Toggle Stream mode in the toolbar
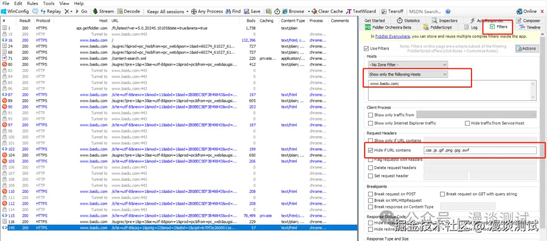Viewport: 547px width, 241px height. (x=104, y=11)
